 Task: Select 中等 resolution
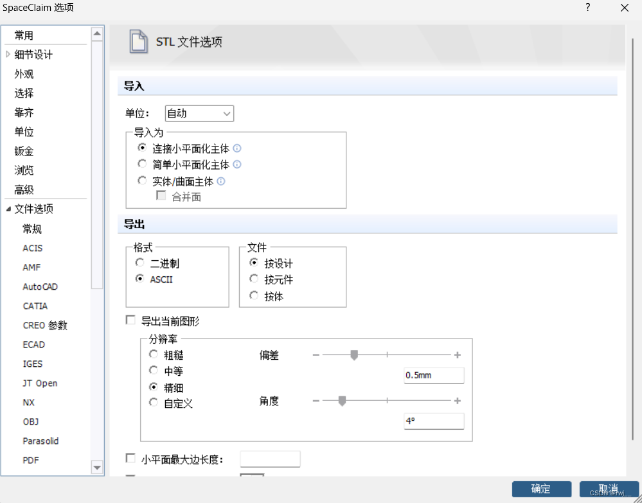[x=154, y=371]
